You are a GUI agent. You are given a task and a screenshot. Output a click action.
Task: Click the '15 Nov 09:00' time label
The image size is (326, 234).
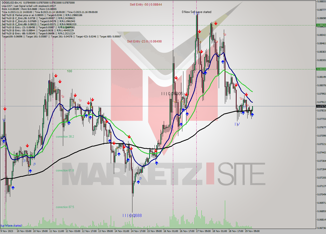pos(155,231)
